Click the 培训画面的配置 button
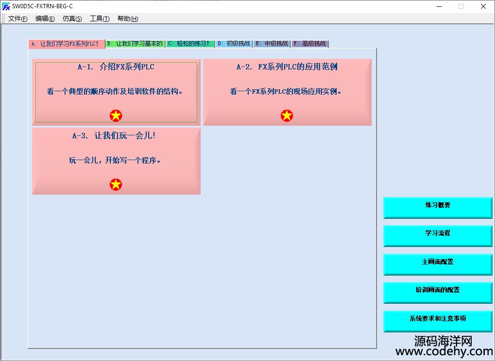495x361 pixels. [x=438, y=293]
